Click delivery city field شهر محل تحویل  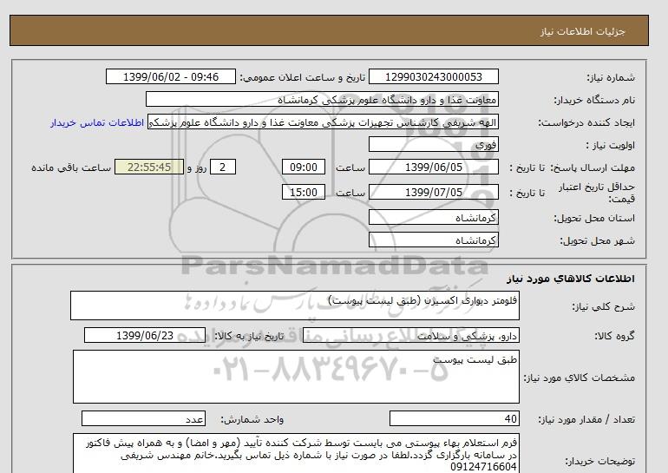pyautogui.click(x=433, y=240)
